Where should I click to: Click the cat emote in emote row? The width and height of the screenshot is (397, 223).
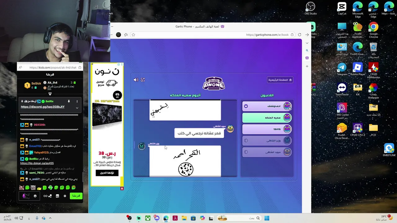(x=22, y=188)
